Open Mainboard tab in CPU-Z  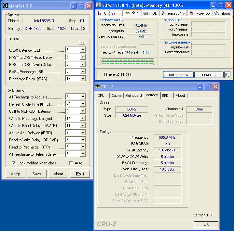click(x=133, y=96)
